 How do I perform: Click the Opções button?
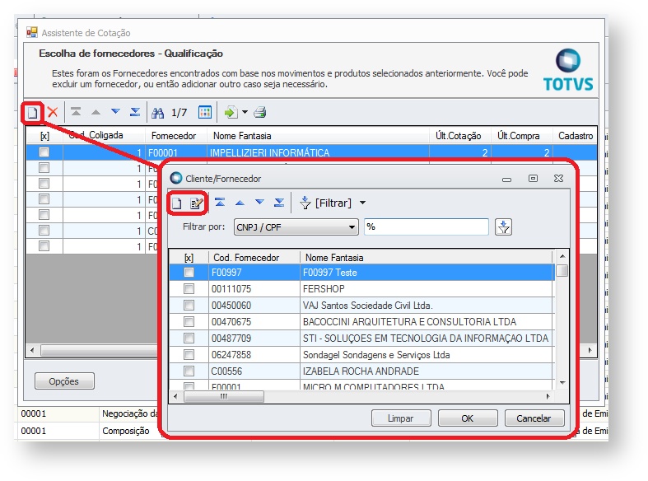click(x=64, y=381)
